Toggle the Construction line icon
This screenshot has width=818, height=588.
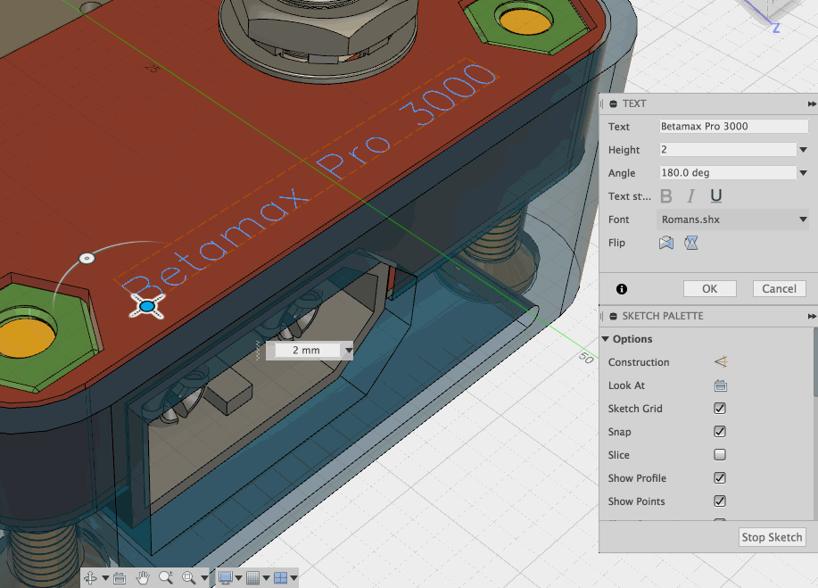point(720,362)
